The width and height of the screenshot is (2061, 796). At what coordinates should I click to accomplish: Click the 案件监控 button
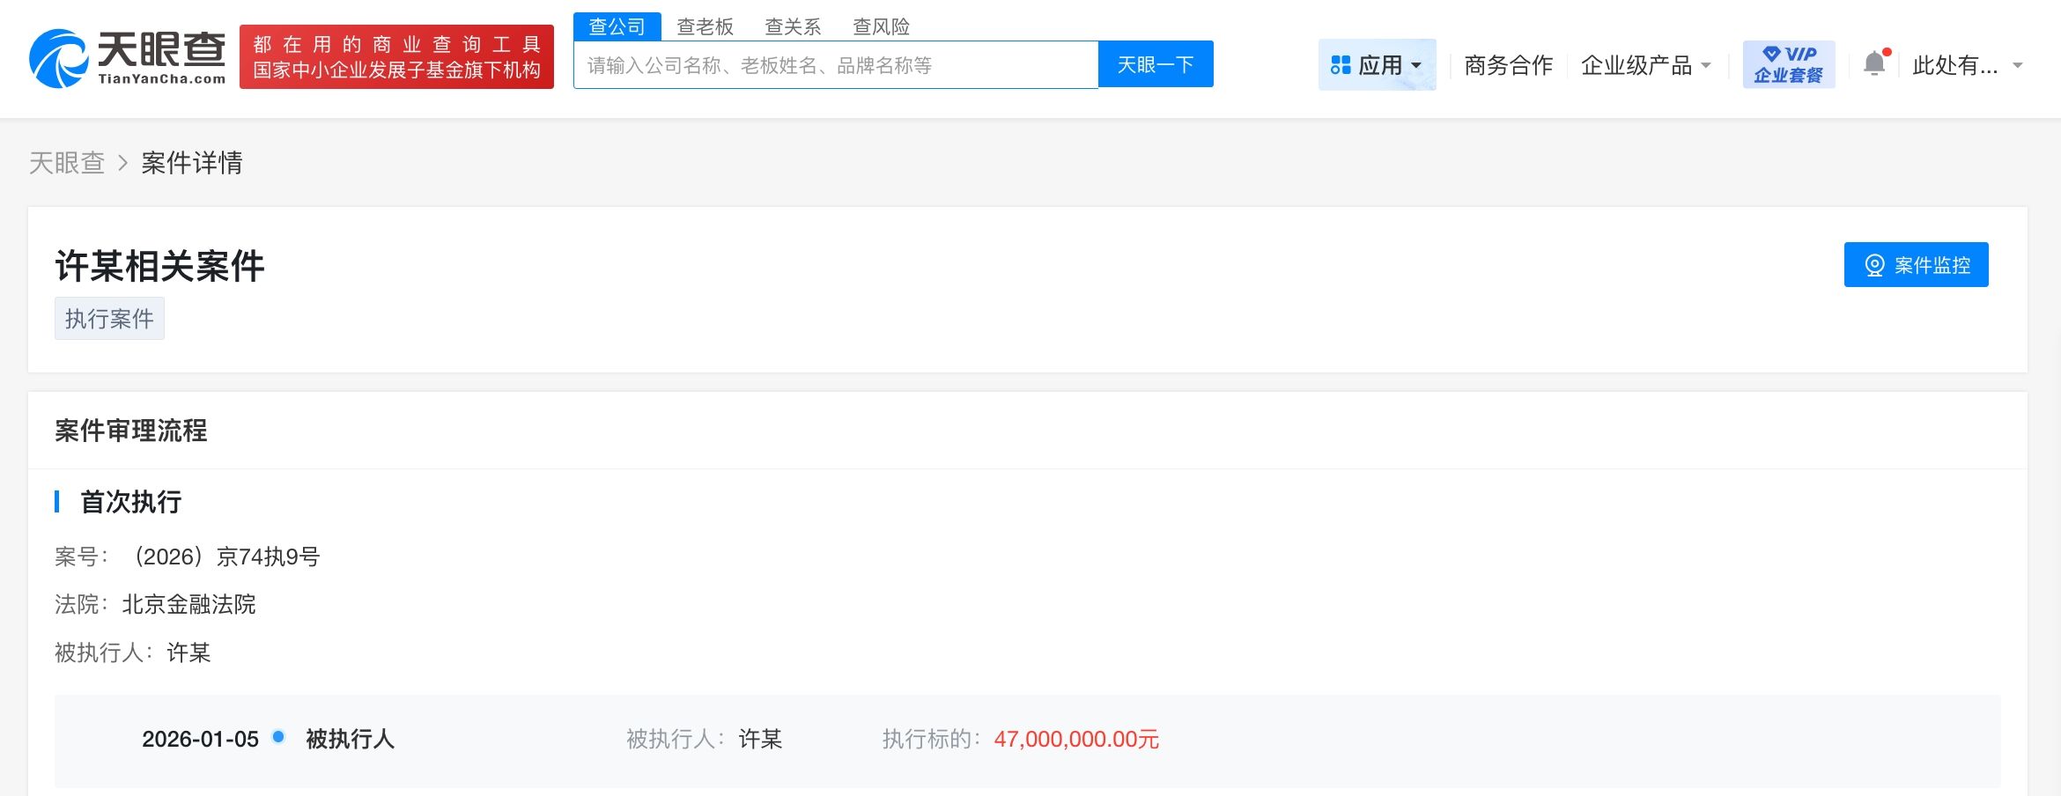[x=1916, y=265]
